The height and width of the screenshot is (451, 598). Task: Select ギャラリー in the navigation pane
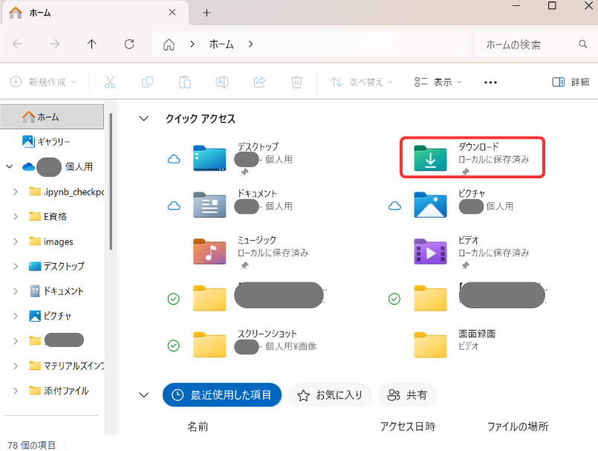[53, 141]
